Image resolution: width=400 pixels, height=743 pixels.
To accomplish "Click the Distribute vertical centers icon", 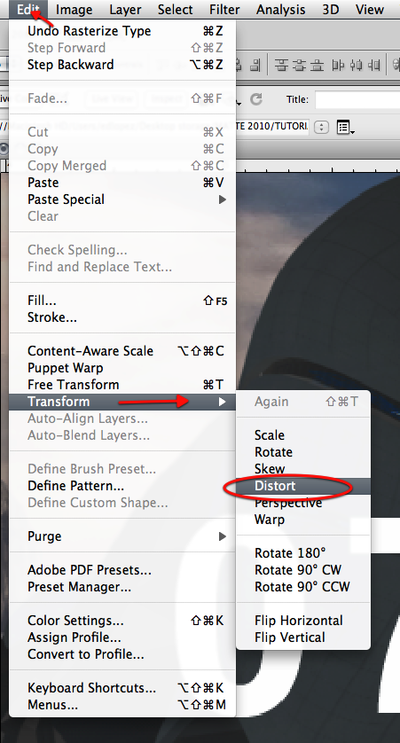I will click(301, 65).
